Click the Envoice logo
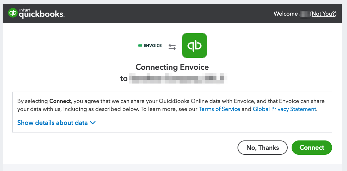This screenshot has width=347, height=171. (x=150, y=45)
